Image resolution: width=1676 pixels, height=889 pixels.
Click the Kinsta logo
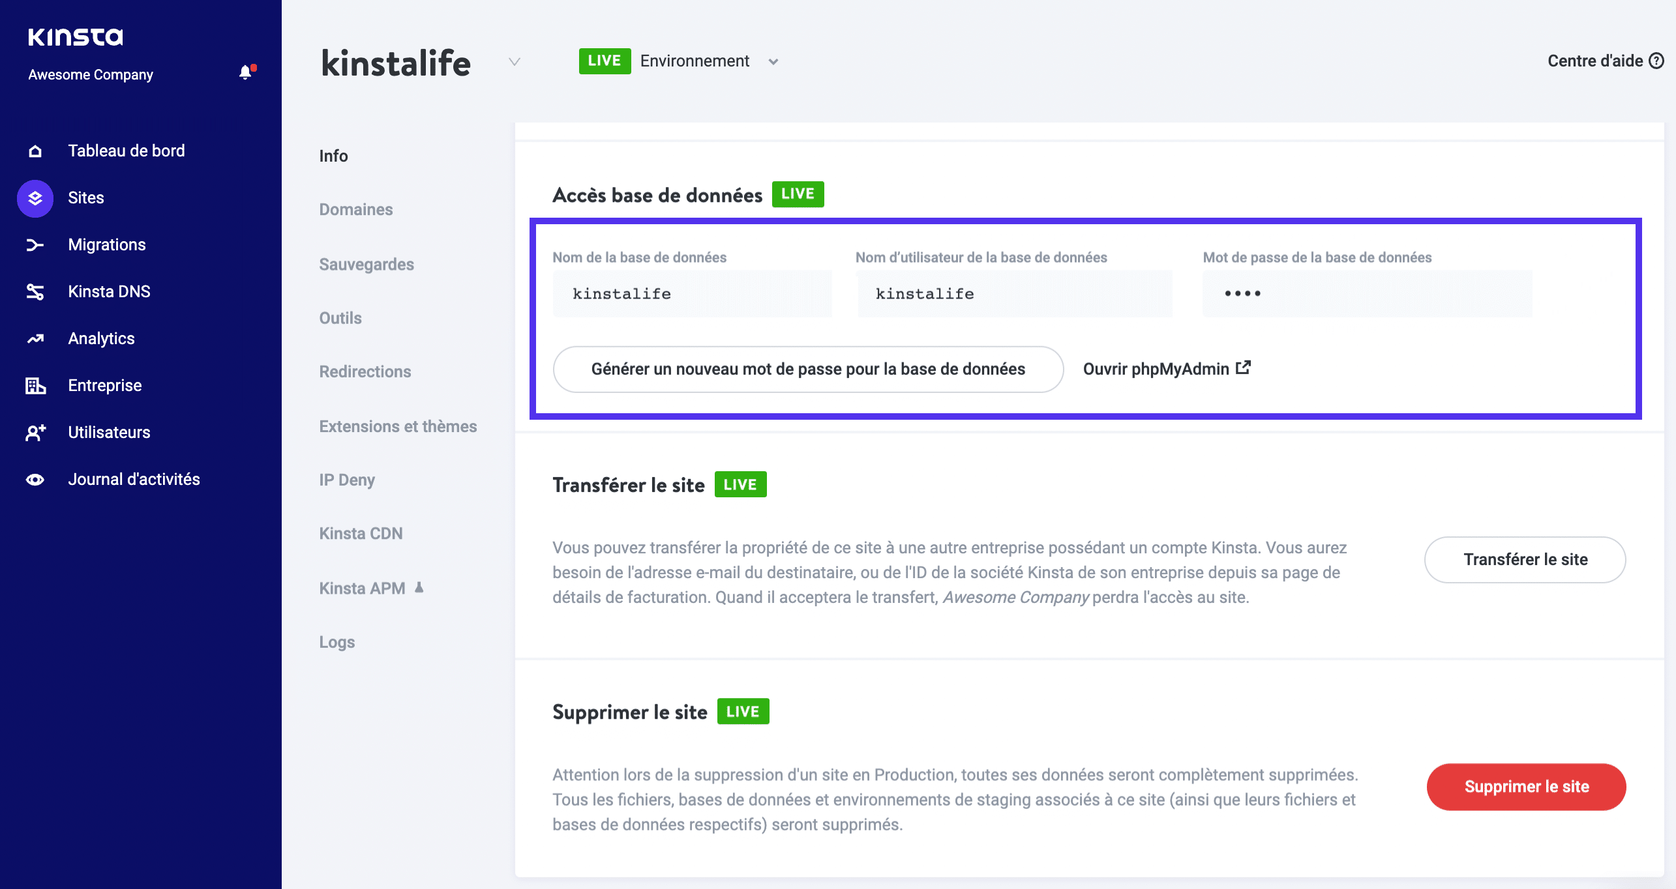(76, 37)
